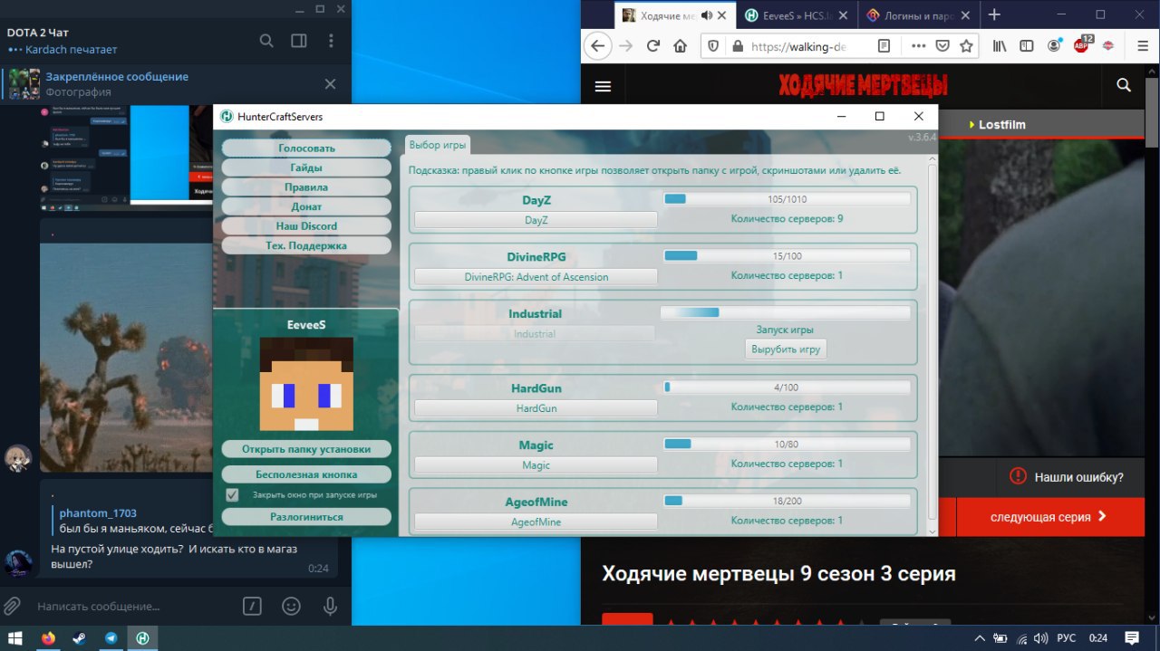This screenshot has height=651, width=1160.
Task: Click the DayZ 105/1010 player progress bar
Action: 787,199
